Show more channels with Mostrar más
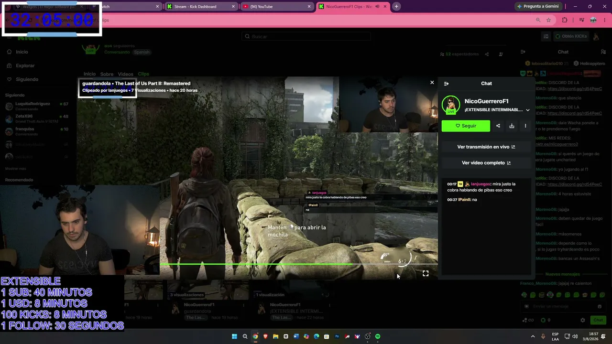Image resolution: width=612 pixels, height=344 pixels. pyautogui.click(x=16, y=169)
